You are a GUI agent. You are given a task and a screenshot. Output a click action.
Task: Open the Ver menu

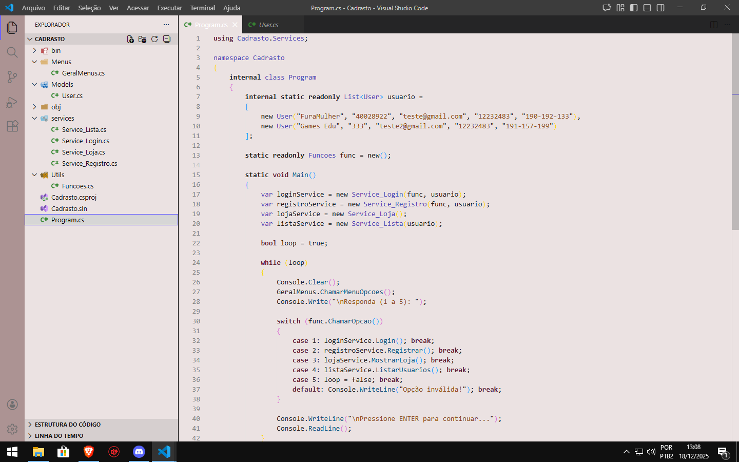click(114, 8)
